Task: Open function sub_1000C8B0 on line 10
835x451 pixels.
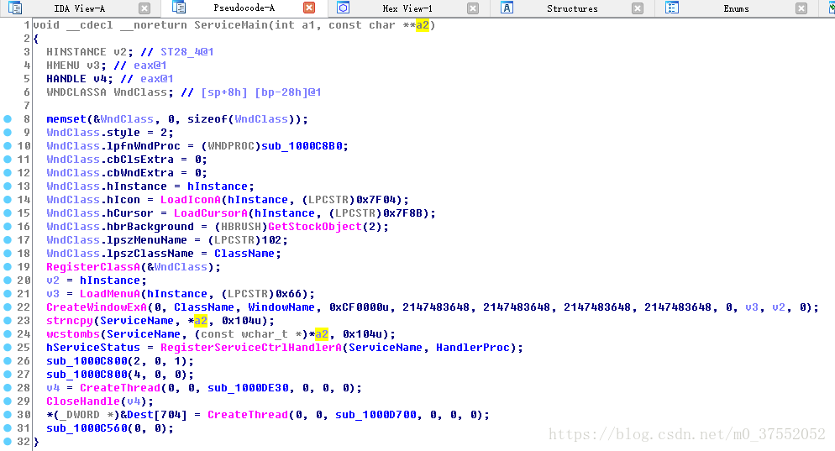Action: (302, 146)
